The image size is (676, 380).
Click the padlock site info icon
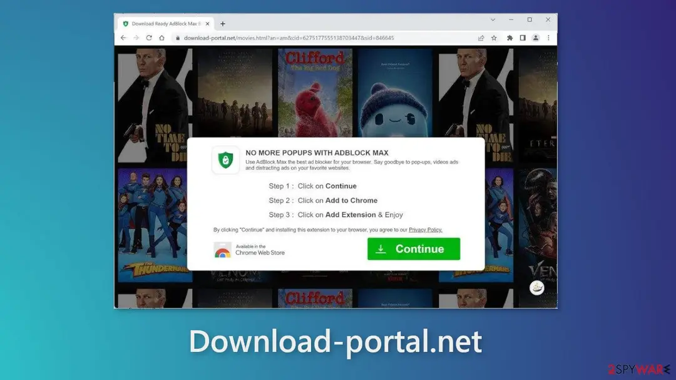tap(178, 38)
